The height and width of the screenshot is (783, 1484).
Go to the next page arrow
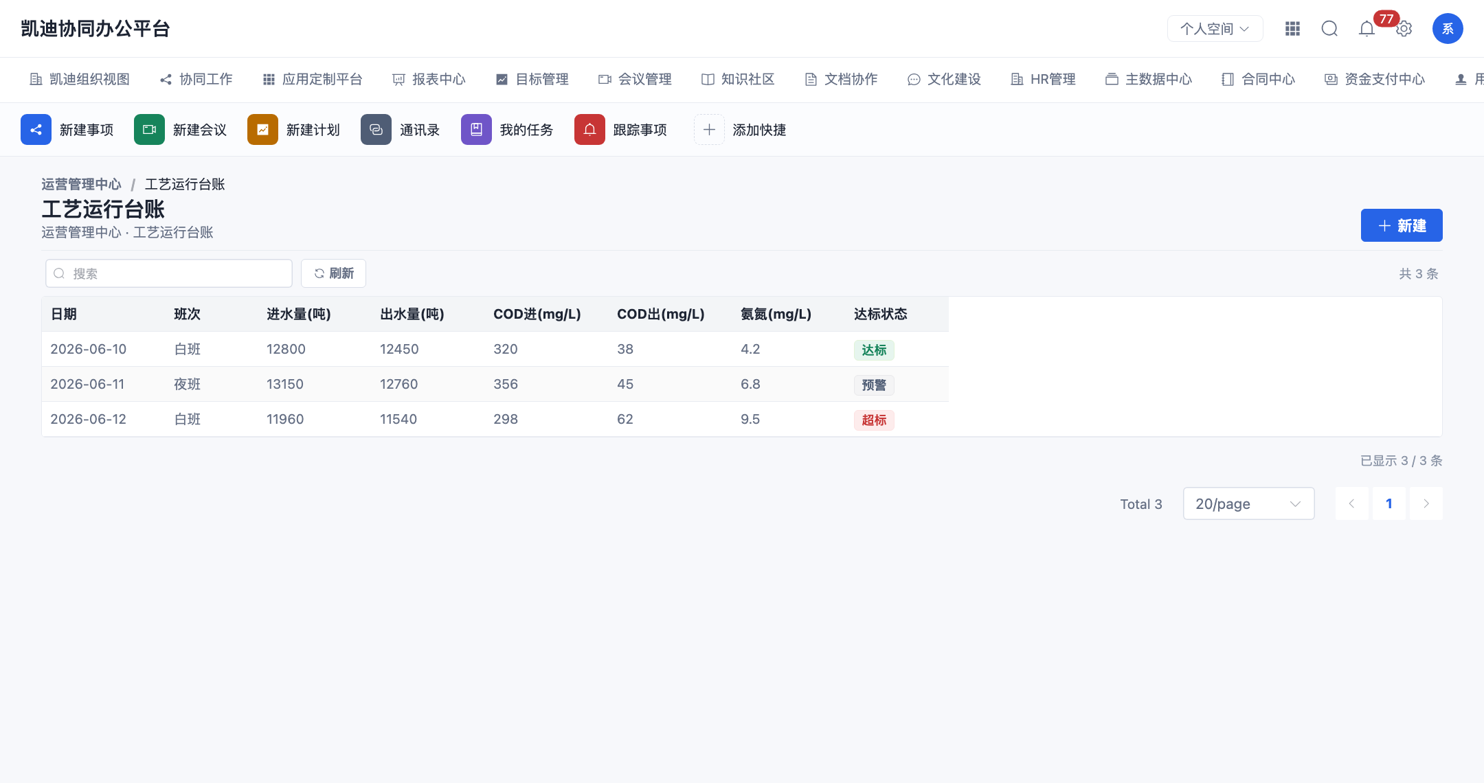pyautogui.click(x=1426, y=504)
